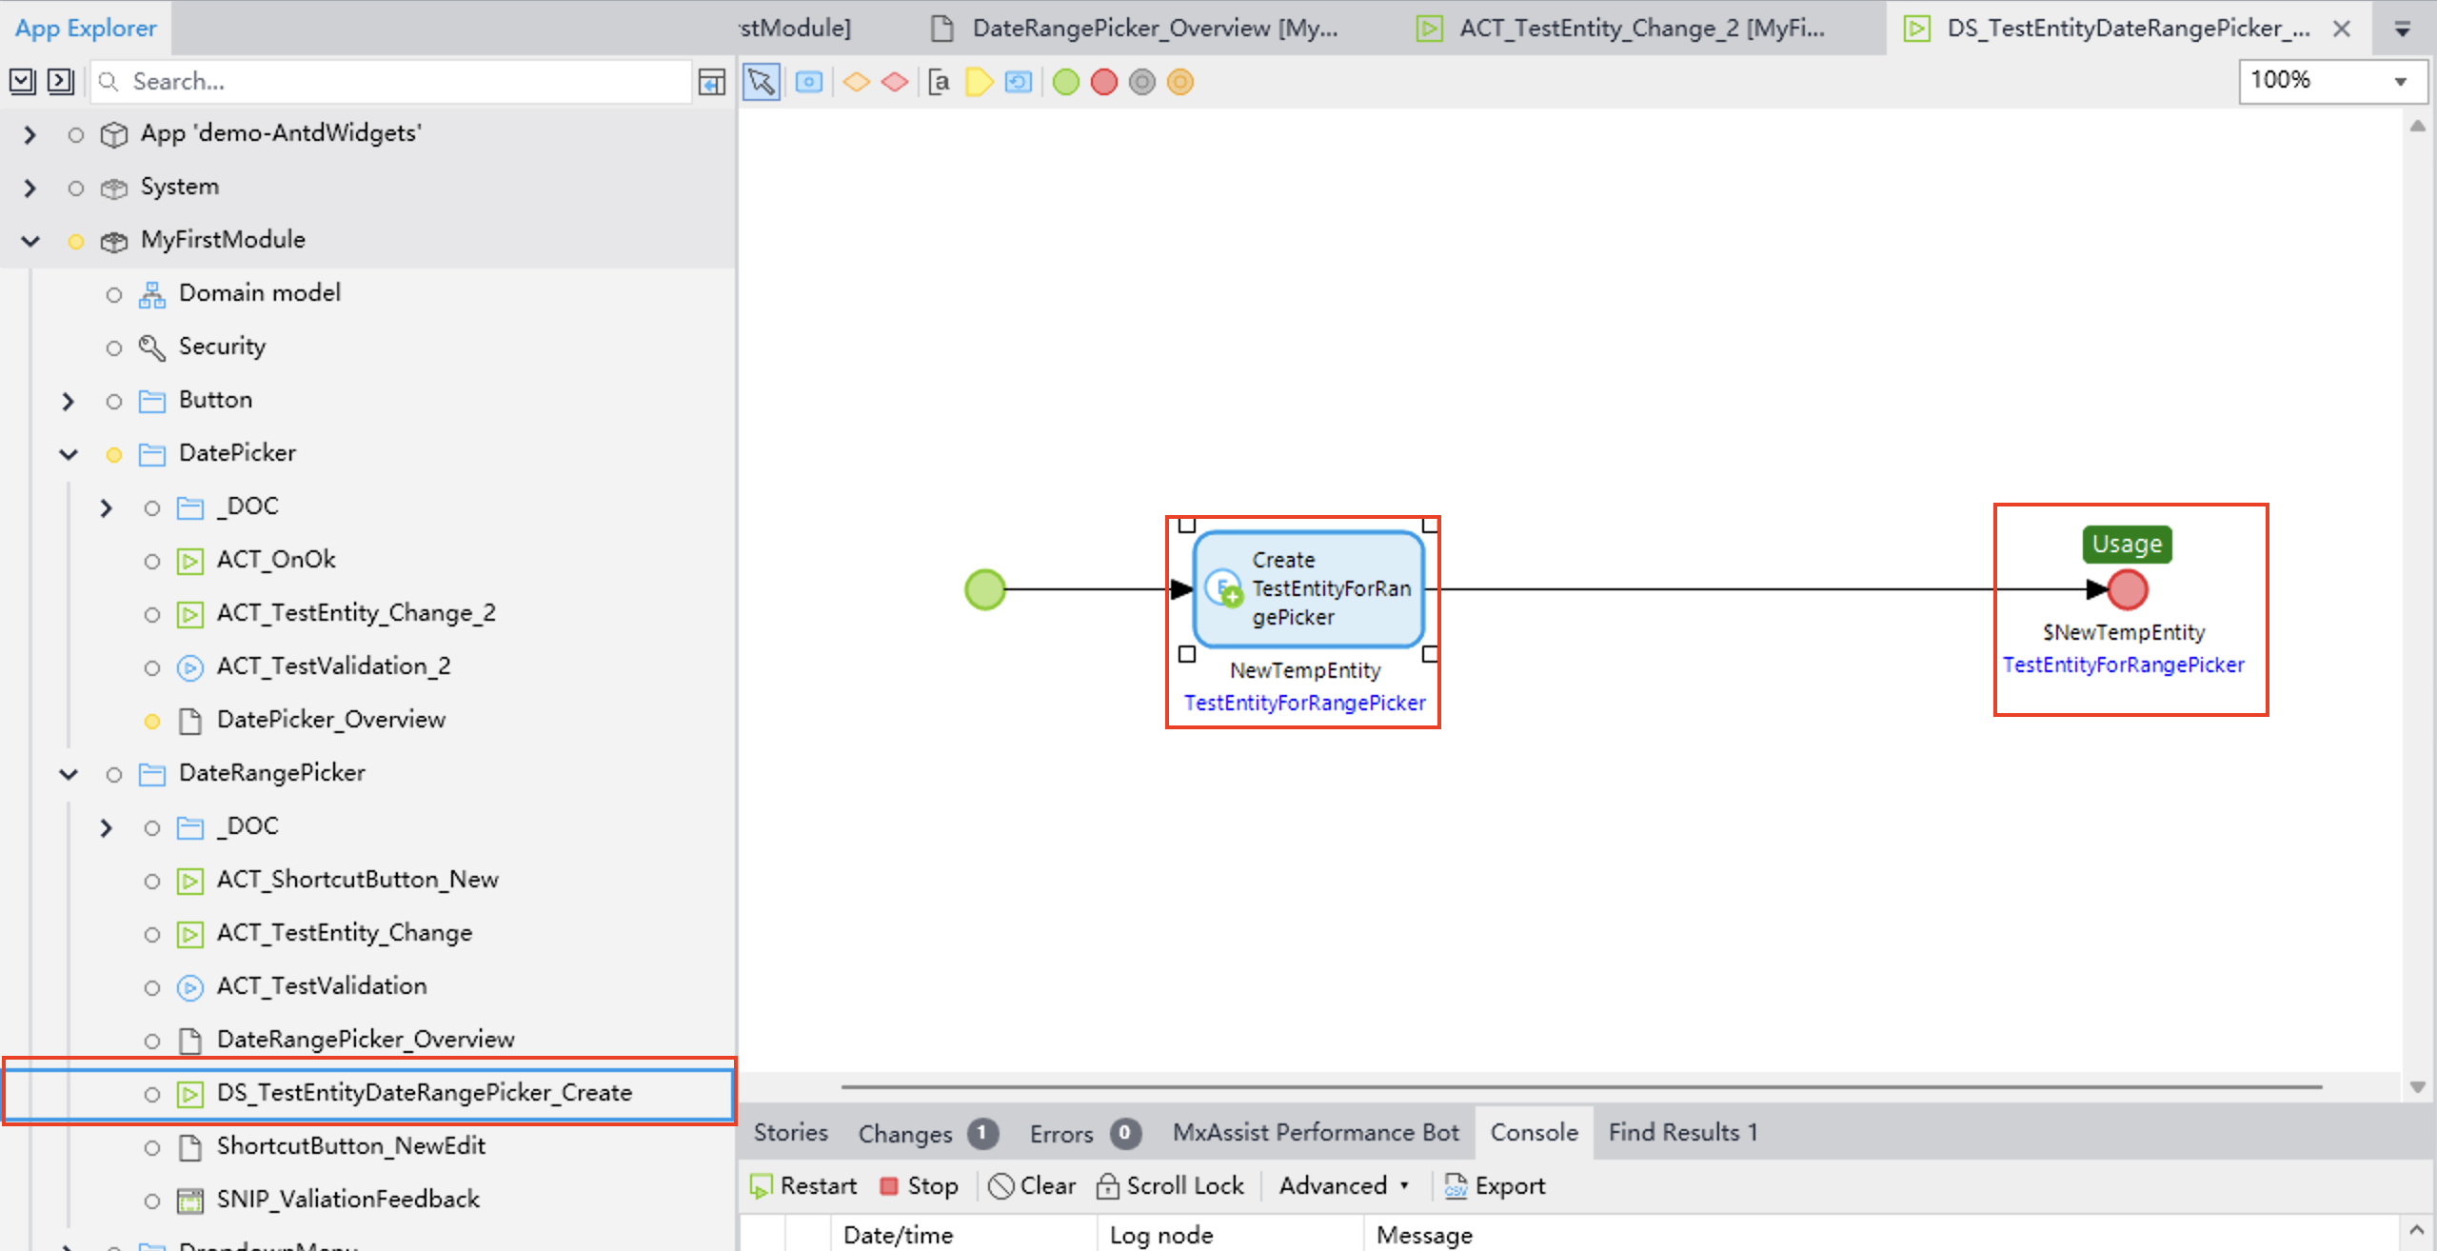Select the yellow parameter tool
The image size is (2437, 1251).
(978, 82)
